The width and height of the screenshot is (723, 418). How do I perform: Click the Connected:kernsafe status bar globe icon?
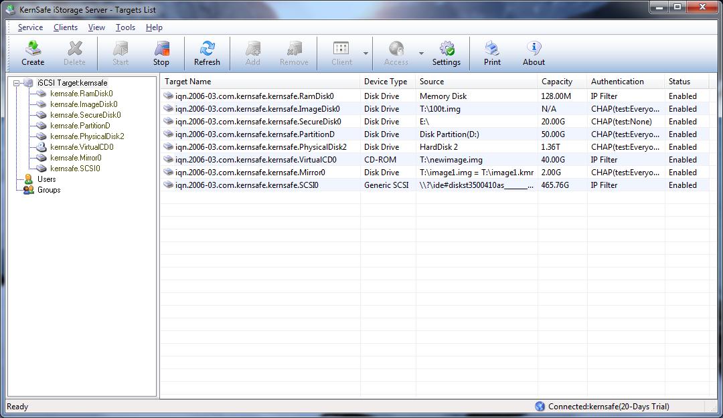pyautogui.click(x=540, y=407)
